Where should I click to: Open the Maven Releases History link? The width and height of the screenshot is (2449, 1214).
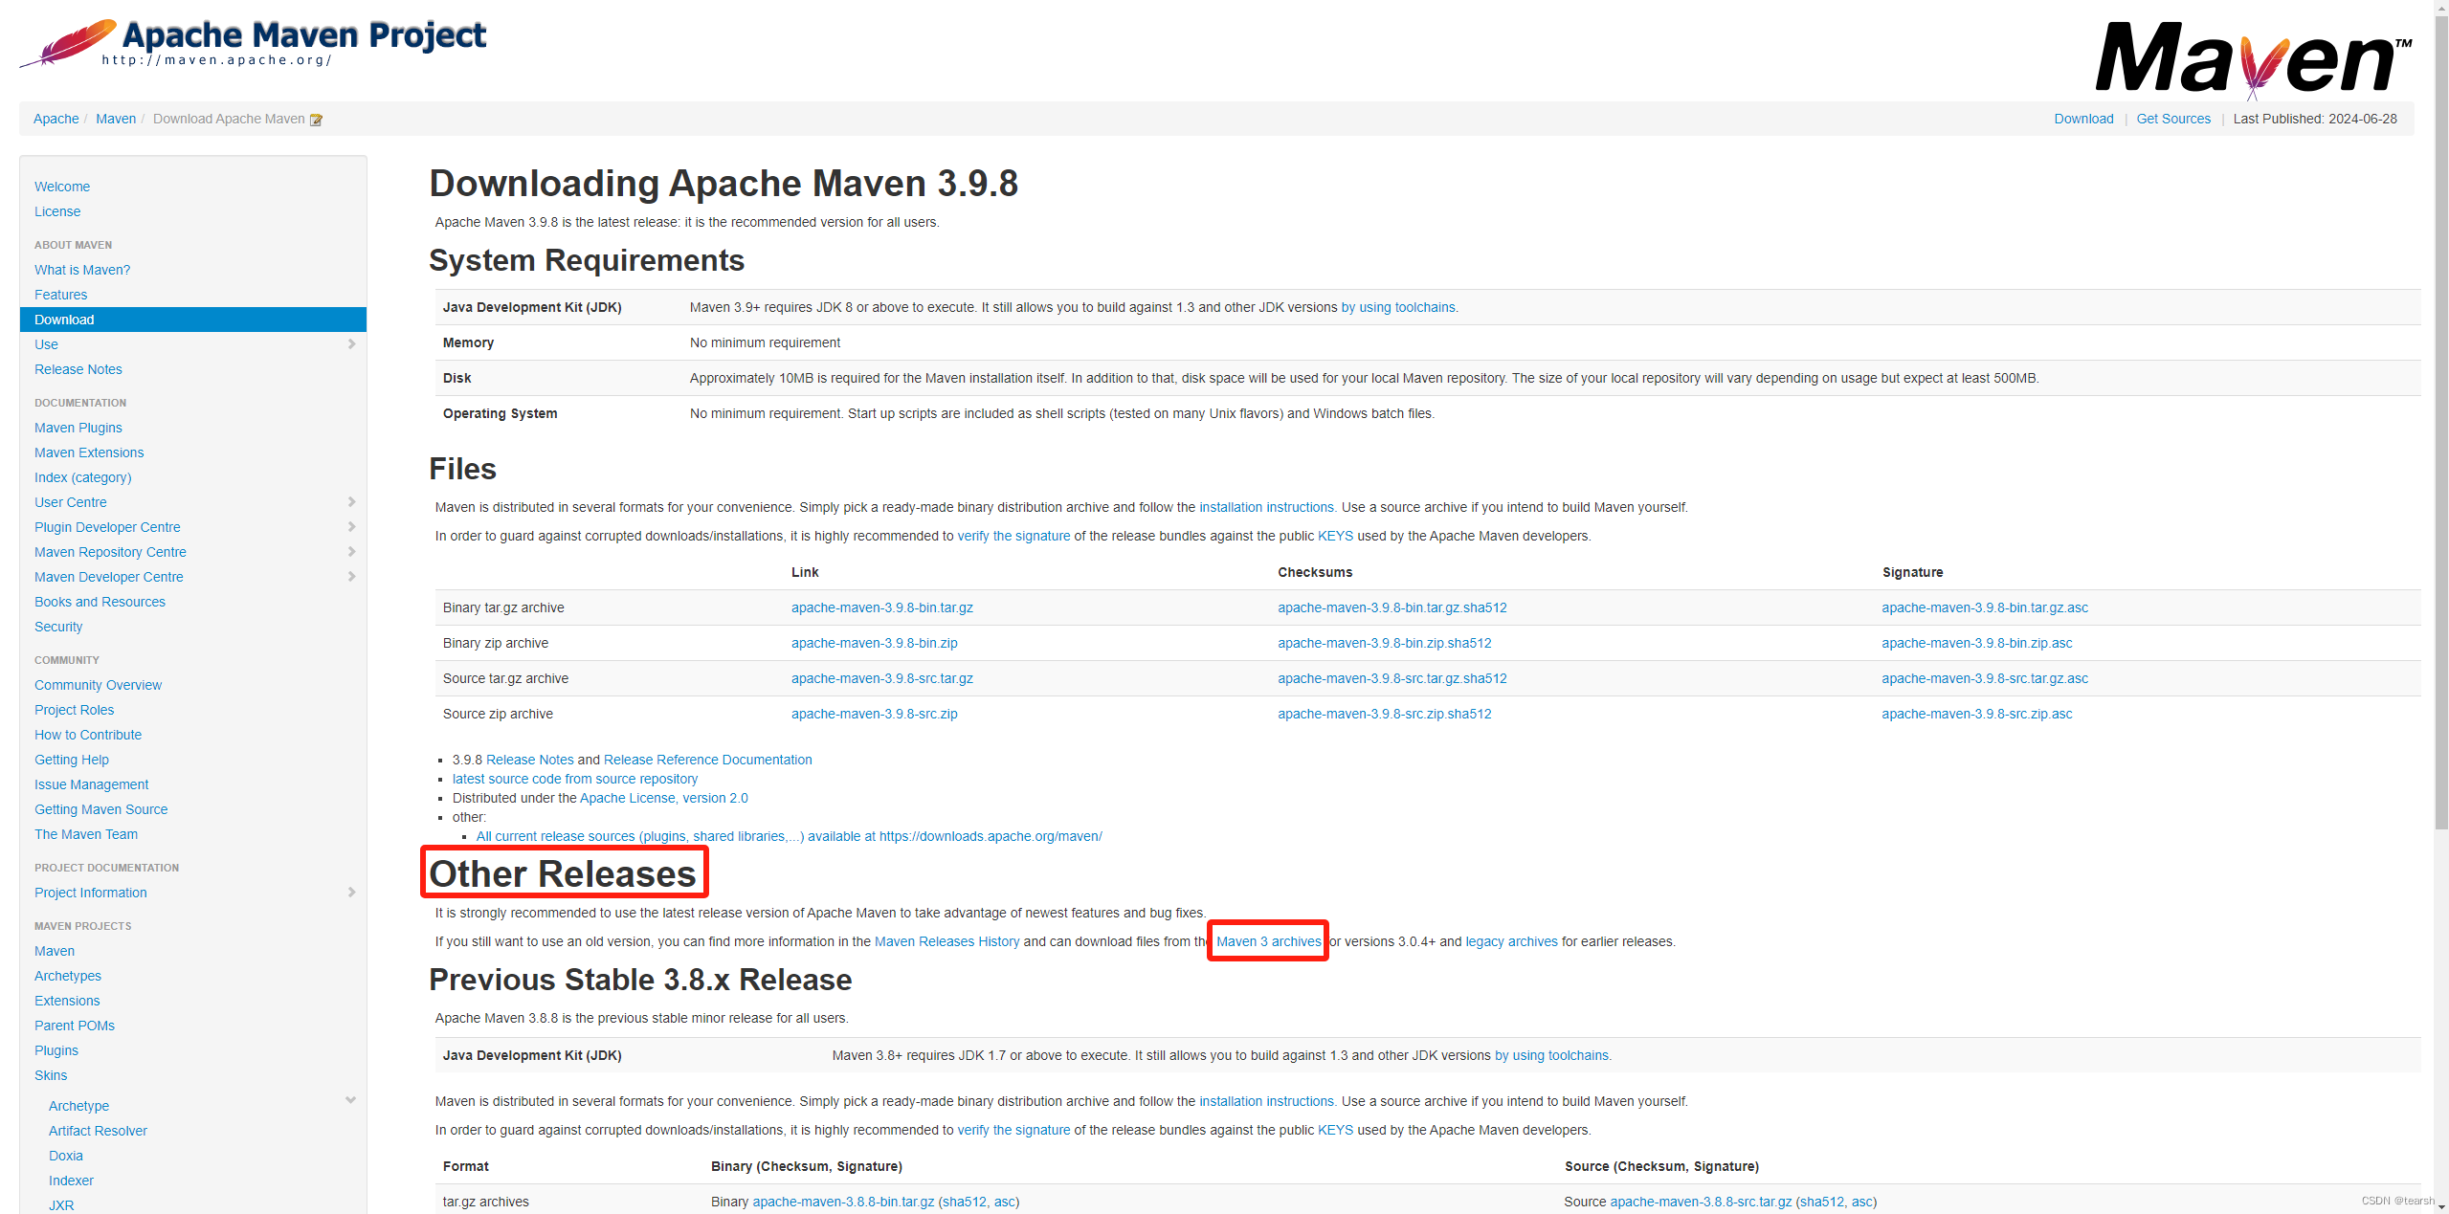coord(946,941)
